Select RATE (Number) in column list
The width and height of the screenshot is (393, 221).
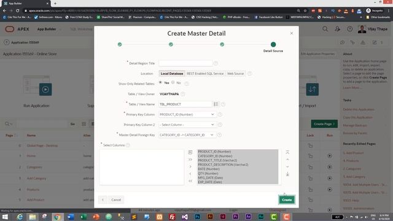point(209,169)
